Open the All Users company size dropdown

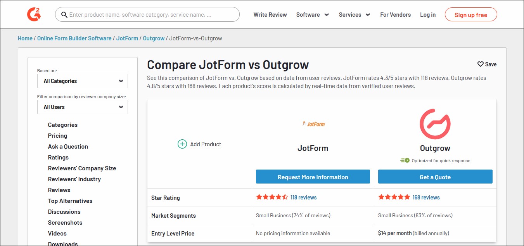pyautogui.click(x=83, y=107)
